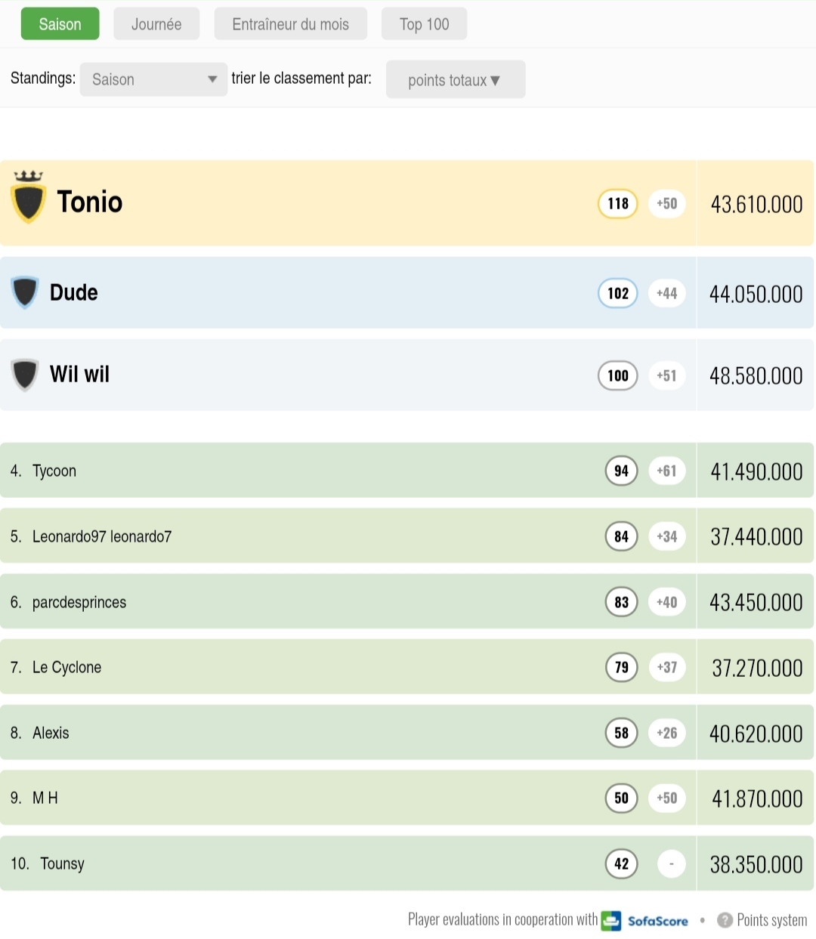
Task: Click Wil wil's silver shield icon
Action: tap(25, 375)
